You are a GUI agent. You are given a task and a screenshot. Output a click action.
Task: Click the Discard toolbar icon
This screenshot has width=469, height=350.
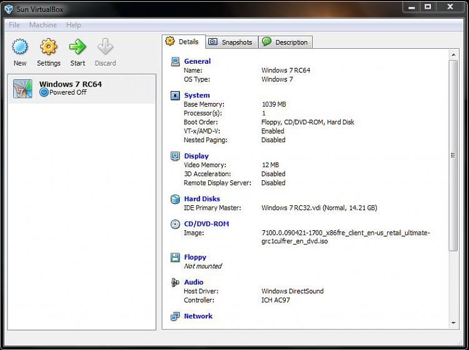[x=105, y=47]
